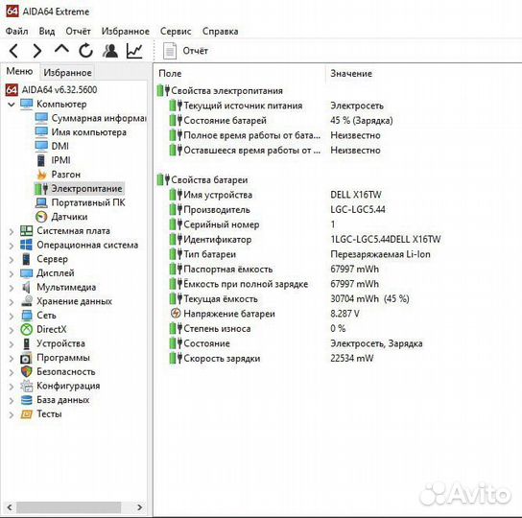This screenshot has height=518, width=522.
Task: Click the Хранение данных drive icon
Action: point(26,301)
